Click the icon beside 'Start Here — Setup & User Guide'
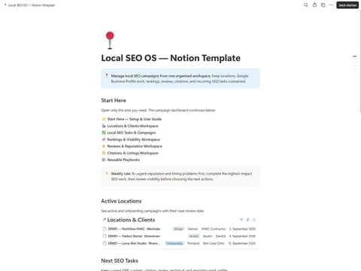 [x=104, y=119]
